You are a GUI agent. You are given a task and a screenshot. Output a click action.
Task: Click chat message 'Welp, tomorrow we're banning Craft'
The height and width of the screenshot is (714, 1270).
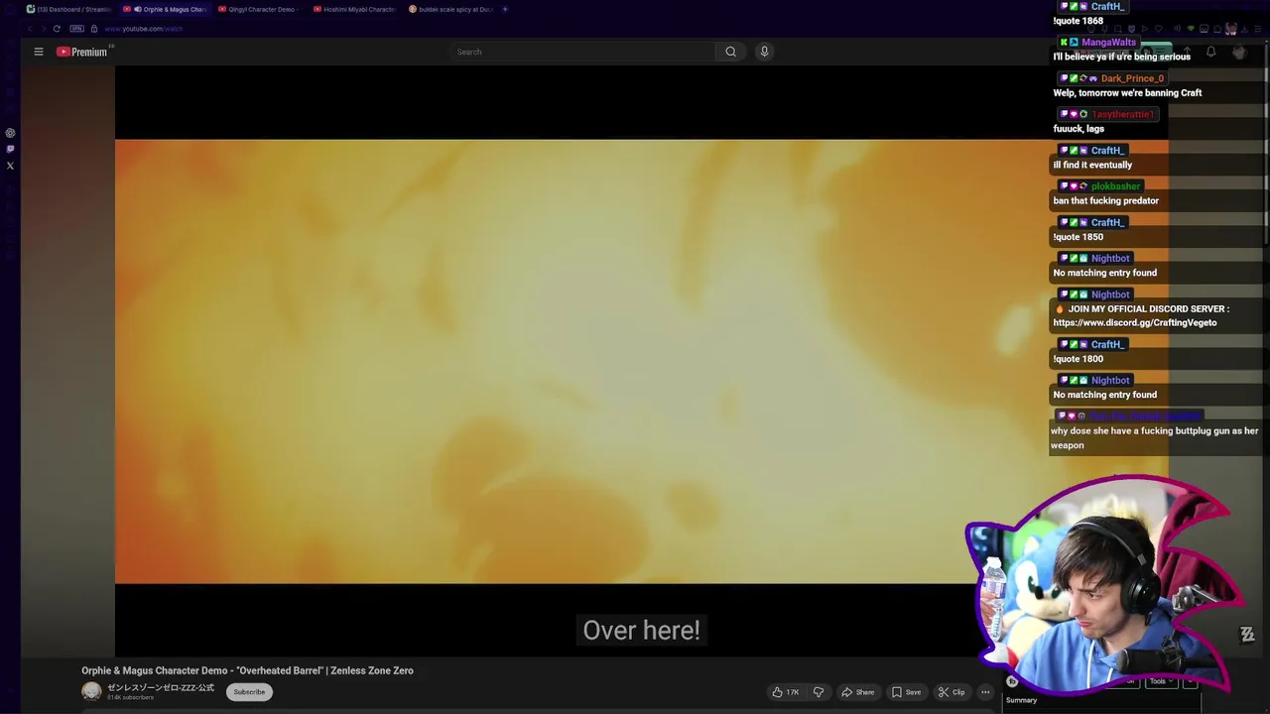coord(1127,93)
